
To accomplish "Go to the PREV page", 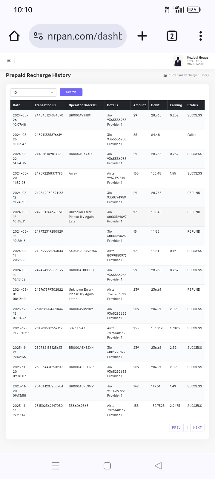I will coord(176,428).
